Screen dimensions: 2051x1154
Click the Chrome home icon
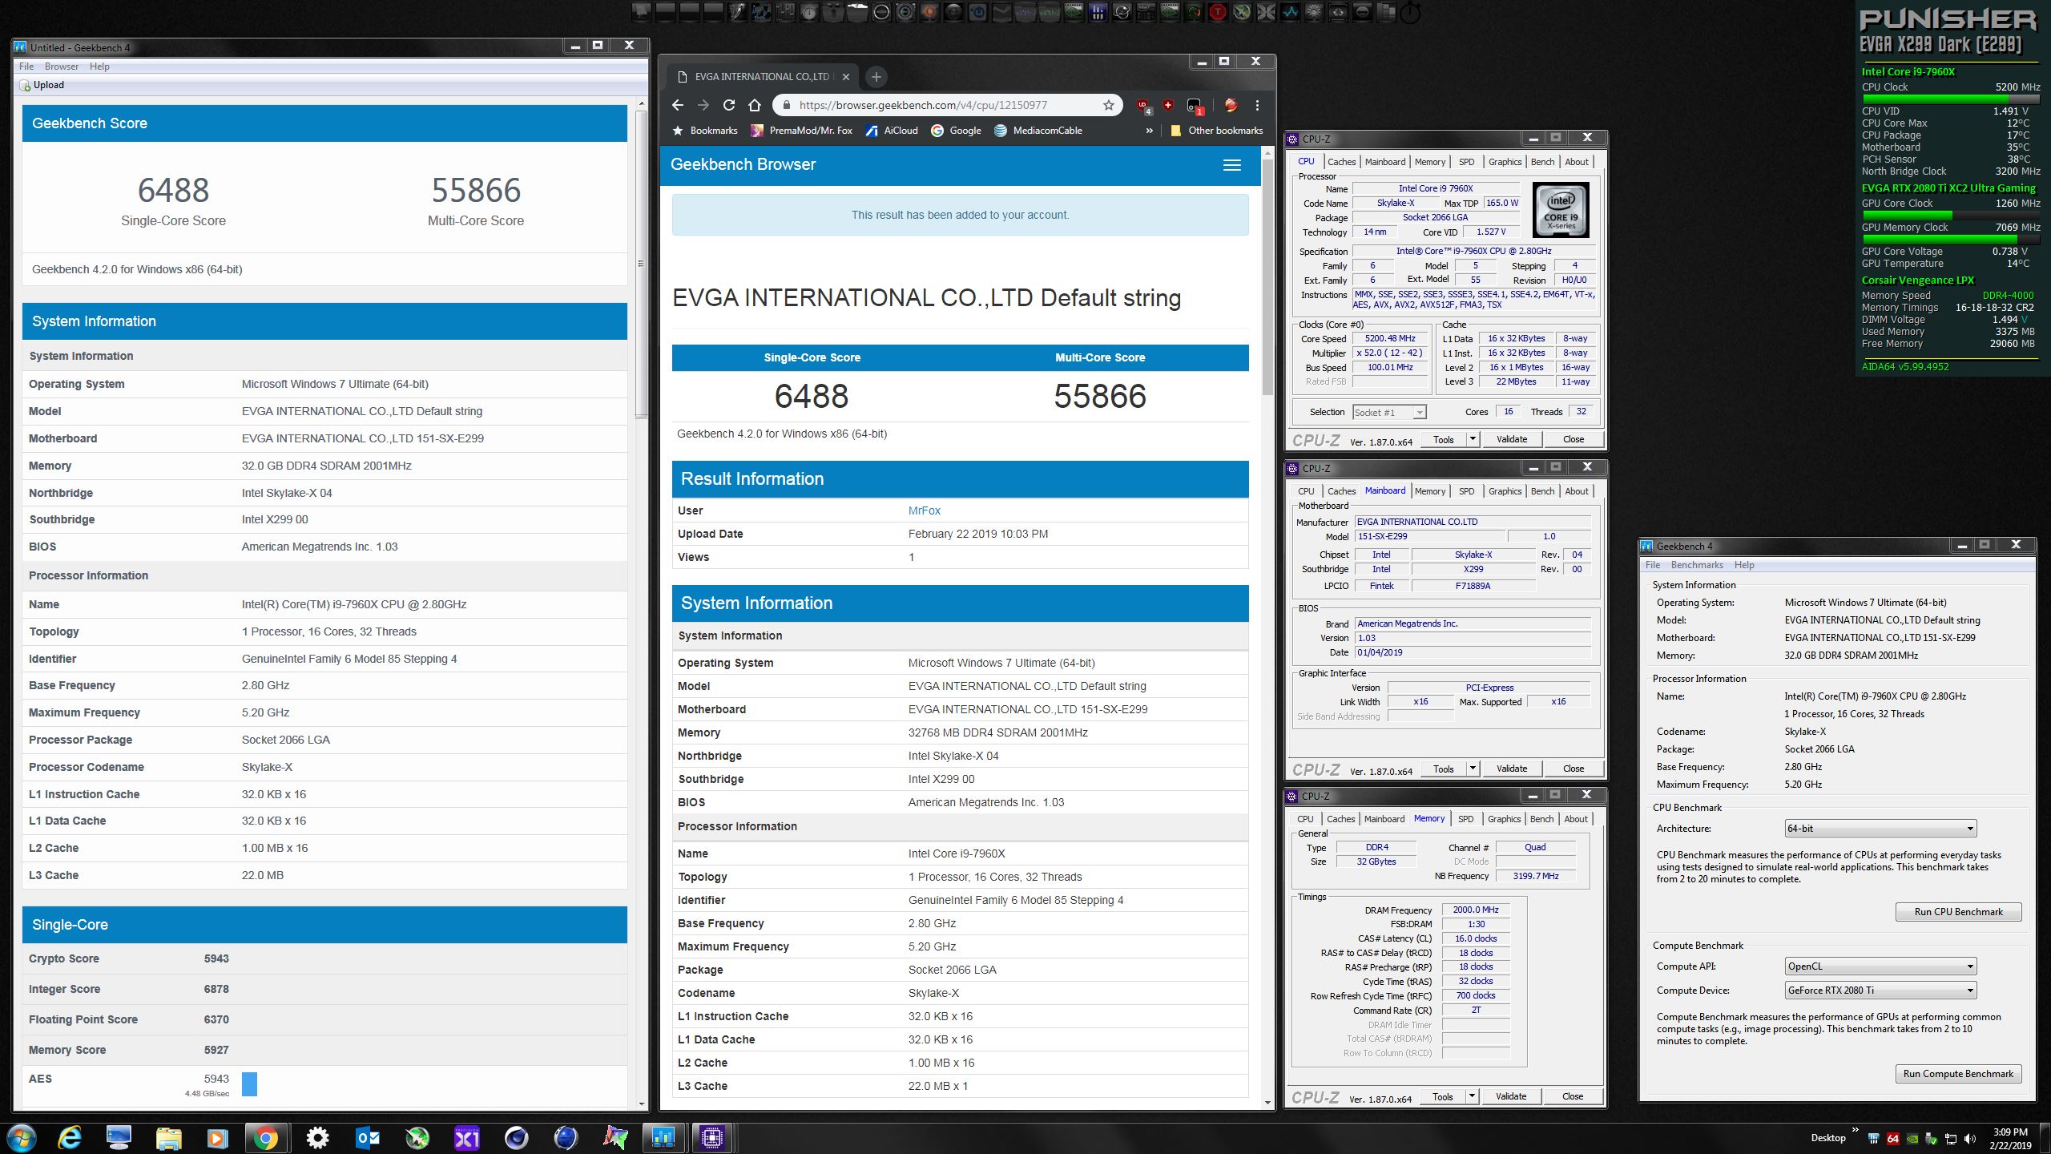point(754,105)
